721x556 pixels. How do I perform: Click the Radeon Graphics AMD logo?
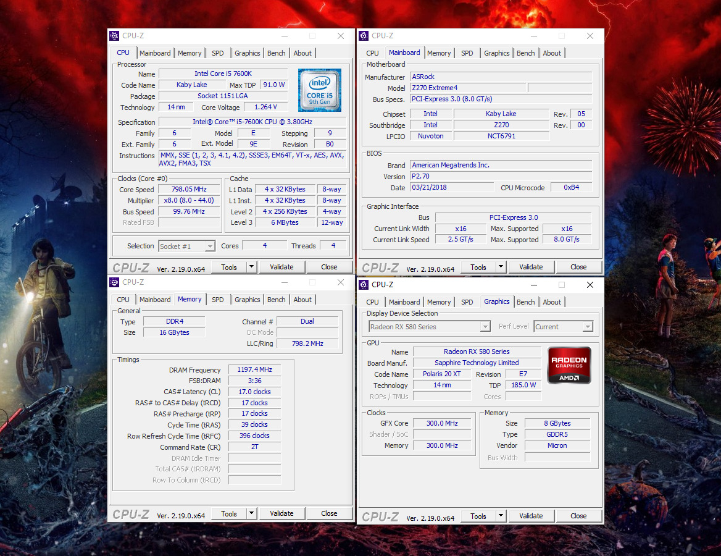point(569,366)
